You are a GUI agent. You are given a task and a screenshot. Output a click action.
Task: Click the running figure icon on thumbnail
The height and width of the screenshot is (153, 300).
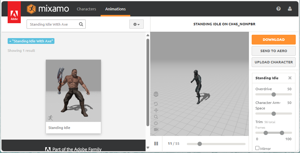tap(50, 118)
